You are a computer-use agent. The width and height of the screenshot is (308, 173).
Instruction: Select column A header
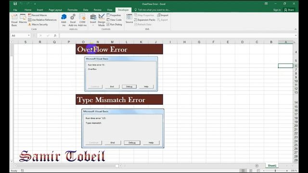tap(285, 42)
